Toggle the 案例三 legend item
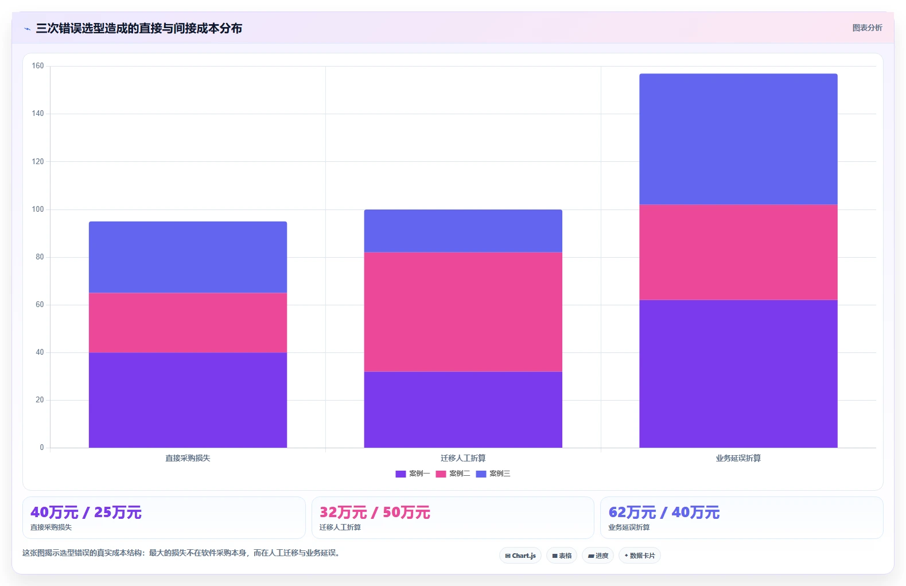The height and width of the screenshot is (586, 906). (x=493, y=474)
